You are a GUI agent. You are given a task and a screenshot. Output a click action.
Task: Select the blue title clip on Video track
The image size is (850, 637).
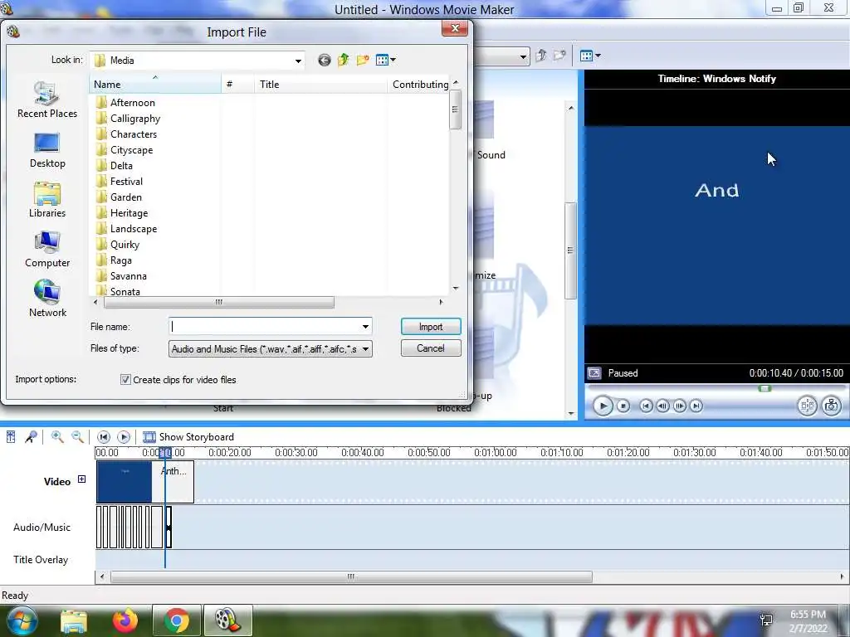125,482
